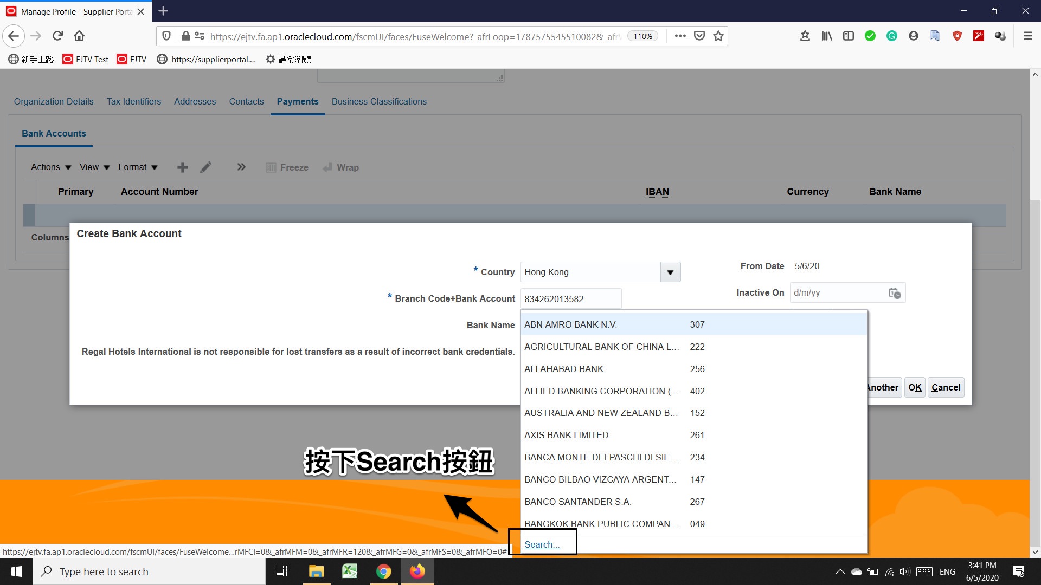Click the 110% zoom level indicator

tap(642, 36)
